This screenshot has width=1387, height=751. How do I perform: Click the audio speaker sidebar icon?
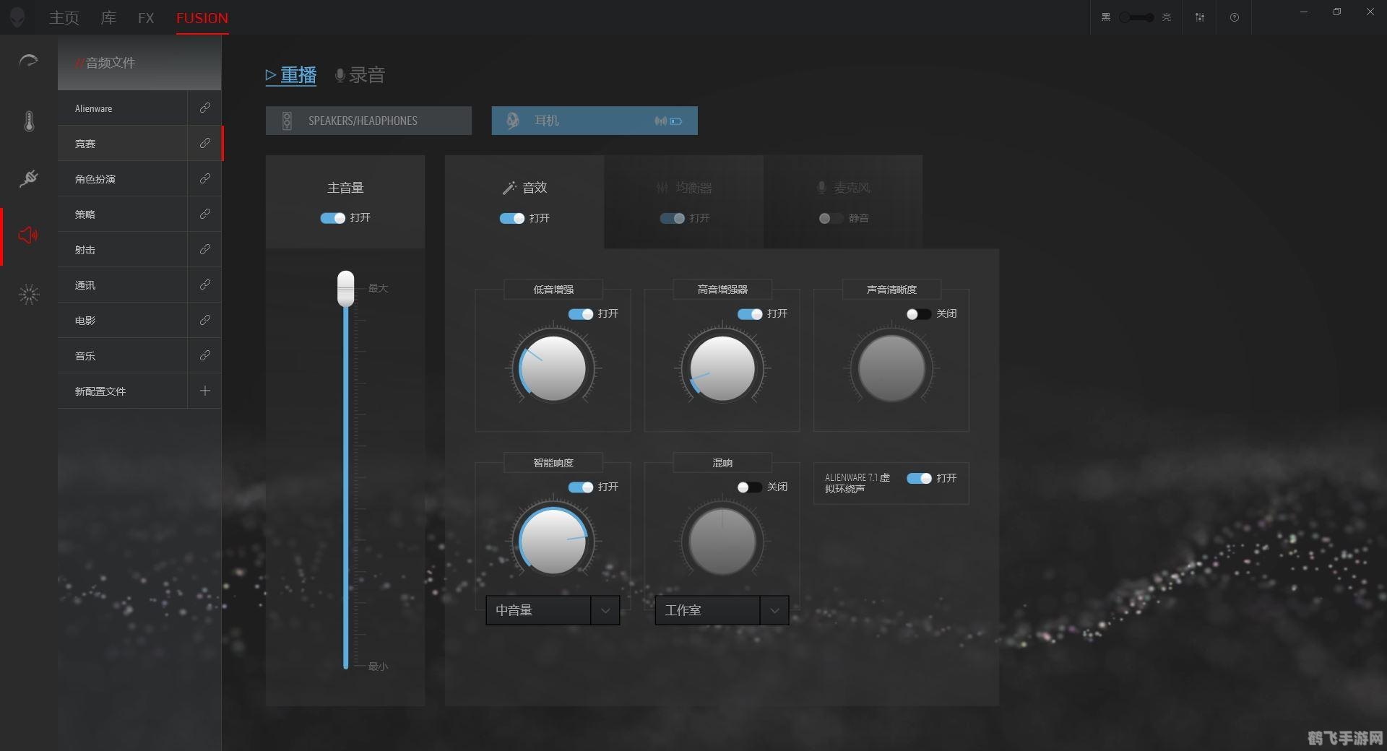click(29, 235)
